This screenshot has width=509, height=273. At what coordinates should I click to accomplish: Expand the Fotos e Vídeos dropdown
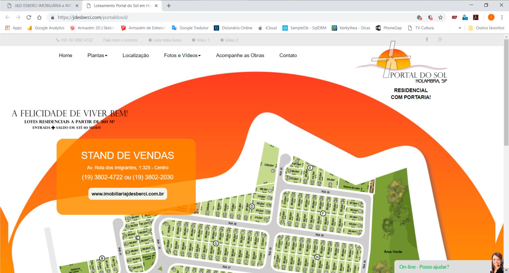pos(182,55)
